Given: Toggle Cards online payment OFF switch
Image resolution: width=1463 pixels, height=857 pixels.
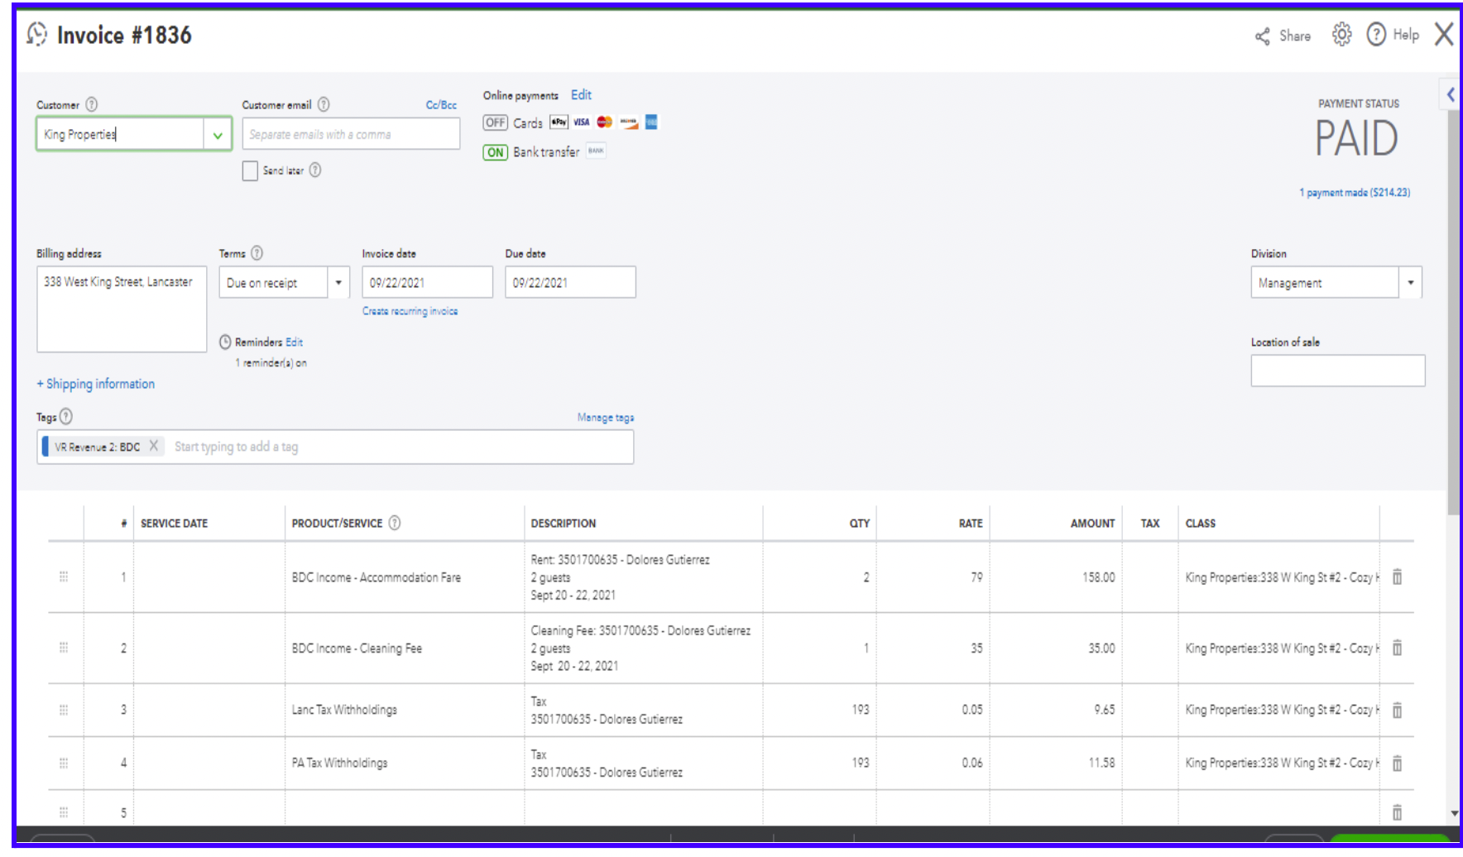Looking at the screenshot, I should pyautogui.click(x=495, y=122).
